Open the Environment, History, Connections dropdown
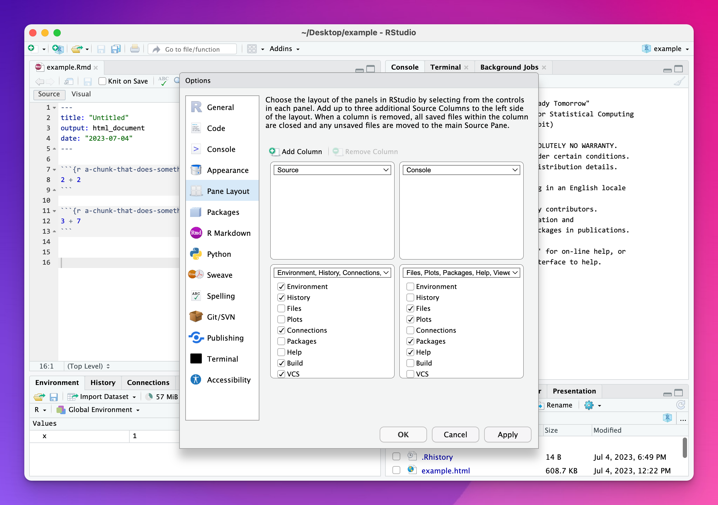Viewport: 718px width, 505px height. (x=332, y=273)
